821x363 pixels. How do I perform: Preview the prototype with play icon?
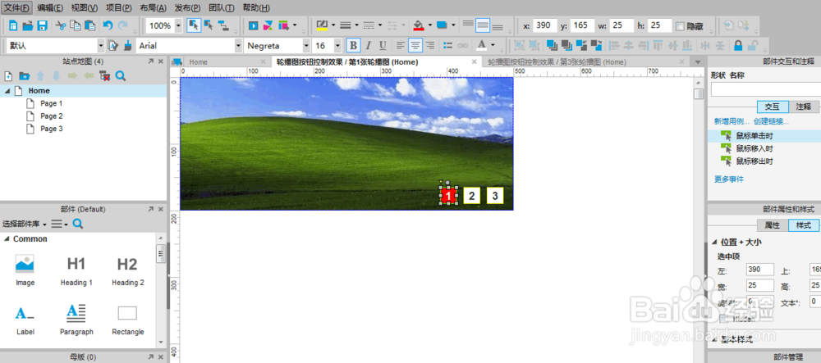(254, 25)
